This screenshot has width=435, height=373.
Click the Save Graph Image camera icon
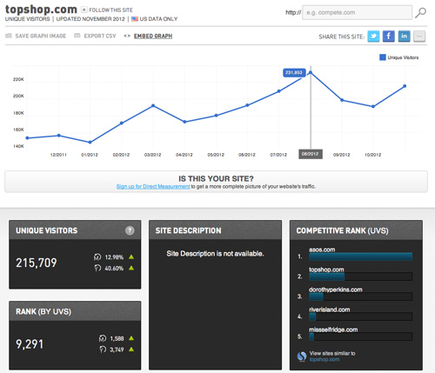(x=9, y=36)
